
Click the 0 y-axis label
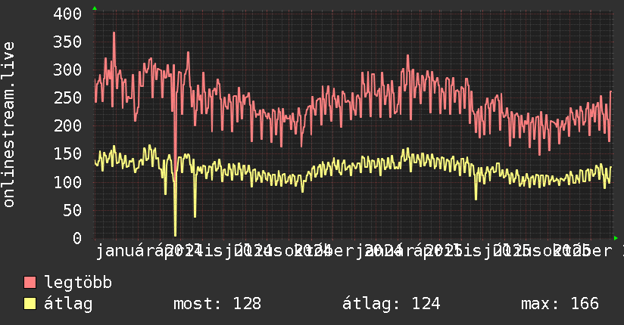(77, 238)
